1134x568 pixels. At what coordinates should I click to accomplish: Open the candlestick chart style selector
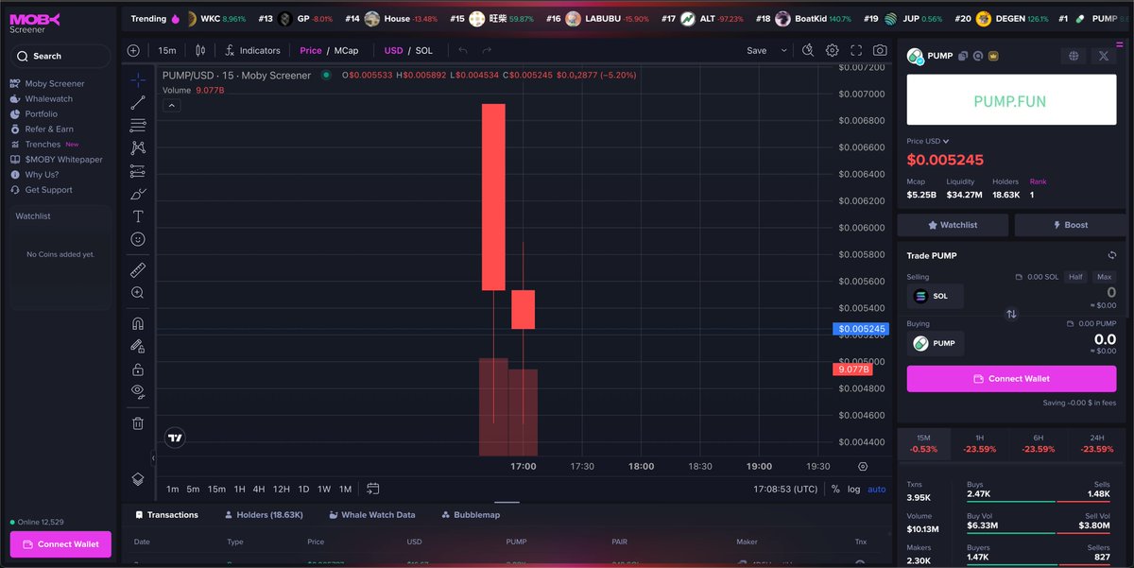point(200,50)
